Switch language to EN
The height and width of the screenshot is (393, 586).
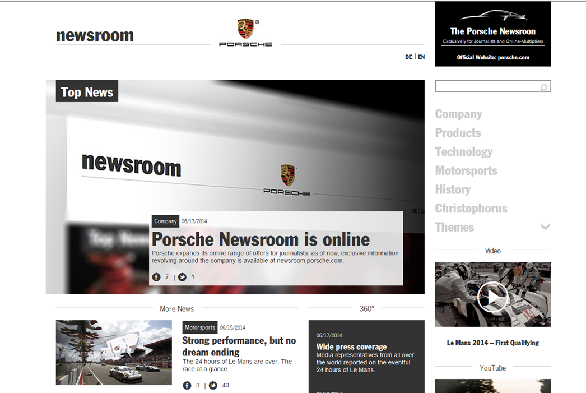[421, 57]
